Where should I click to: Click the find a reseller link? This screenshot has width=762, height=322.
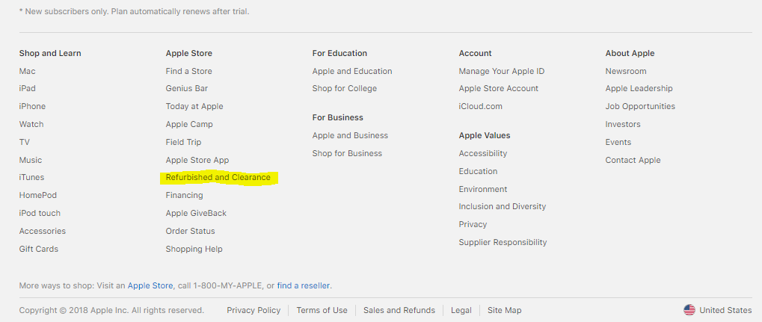(x=304, y=285)
